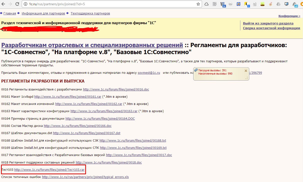Click the text '0018 Регламент поддержки составных решений'

coord(38,163)
